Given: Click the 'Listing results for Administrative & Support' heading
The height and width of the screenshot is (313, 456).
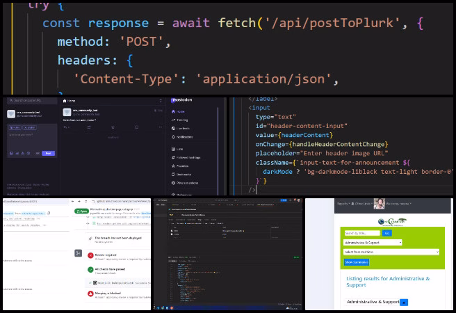Looking at the screenshot, I should tap(388, 282).
